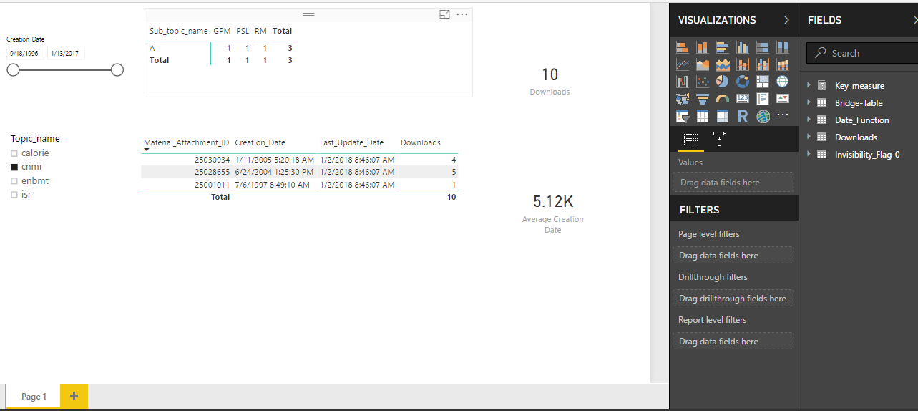Select the multi-row card visual

[763, 99]
